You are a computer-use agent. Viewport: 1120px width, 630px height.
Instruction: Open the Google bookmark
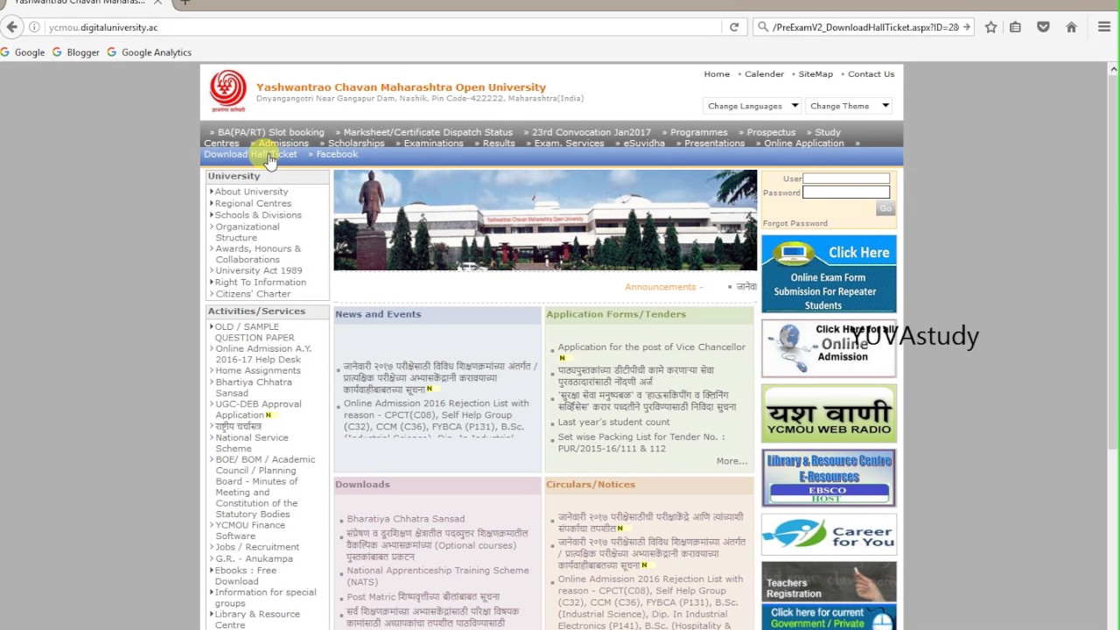(x=23, y=52)
